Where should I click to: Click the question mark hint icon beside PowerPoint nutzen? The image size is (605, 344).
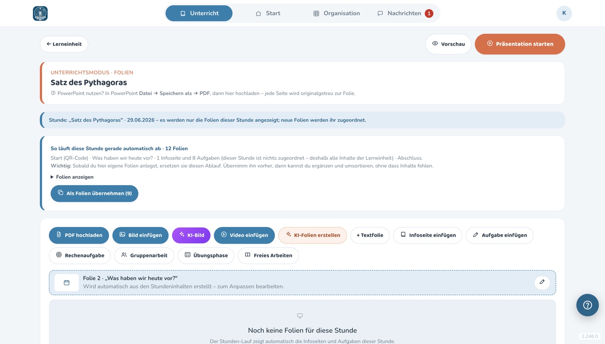point(53,93)
